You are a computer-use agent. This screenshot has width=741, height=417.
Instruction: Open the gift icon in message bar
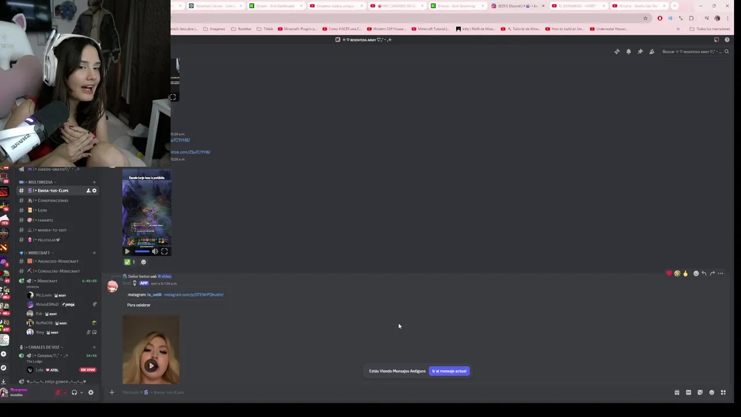(x=677, y=393)
